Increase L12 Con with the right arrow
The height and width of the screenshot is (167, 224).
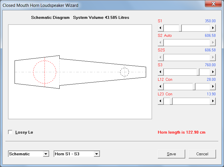pyautogui.click(x=213, y=86)
